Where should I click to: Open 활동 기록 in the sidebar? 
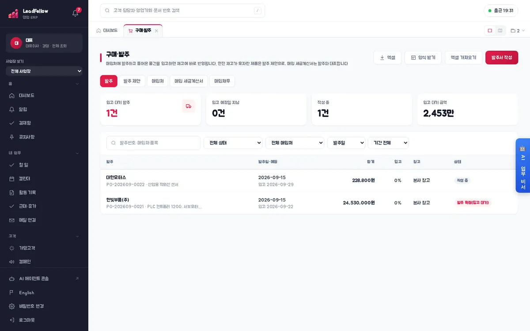click(44, 192)
